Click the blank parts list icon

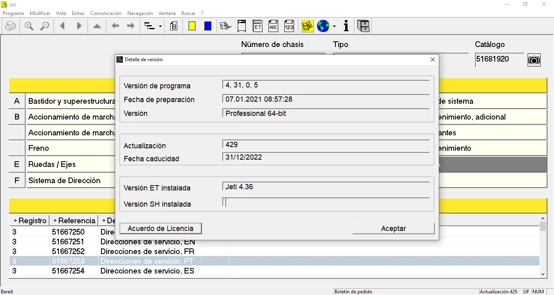point(242,26)
